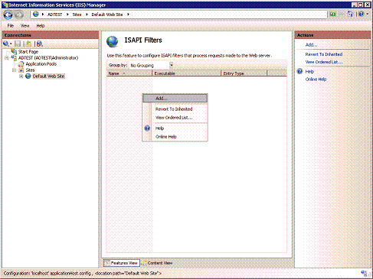
Task: Click the Create new connection globe icon
Action: (x=6, y=44)
